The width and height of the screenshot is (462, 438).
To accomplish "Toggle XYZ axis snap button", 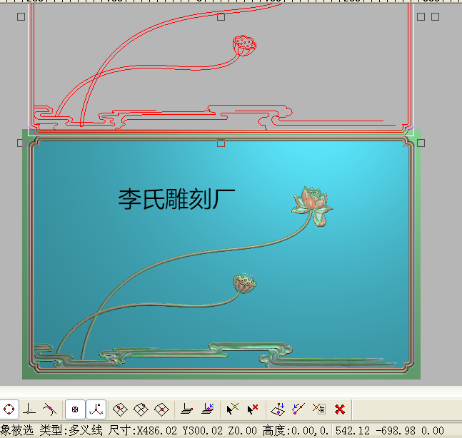I will click(x=96, y=409).
